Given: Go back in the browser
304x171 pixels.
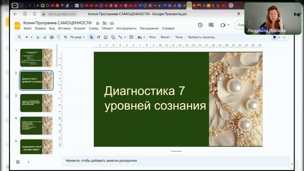Looking at the screenshot, I should pyautogui.click(x=15, y=14).
